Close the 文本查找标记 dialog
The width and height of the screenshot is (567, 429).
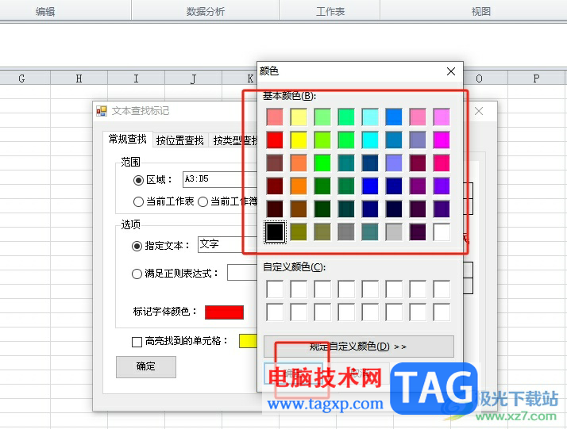(x=479, y=111)
